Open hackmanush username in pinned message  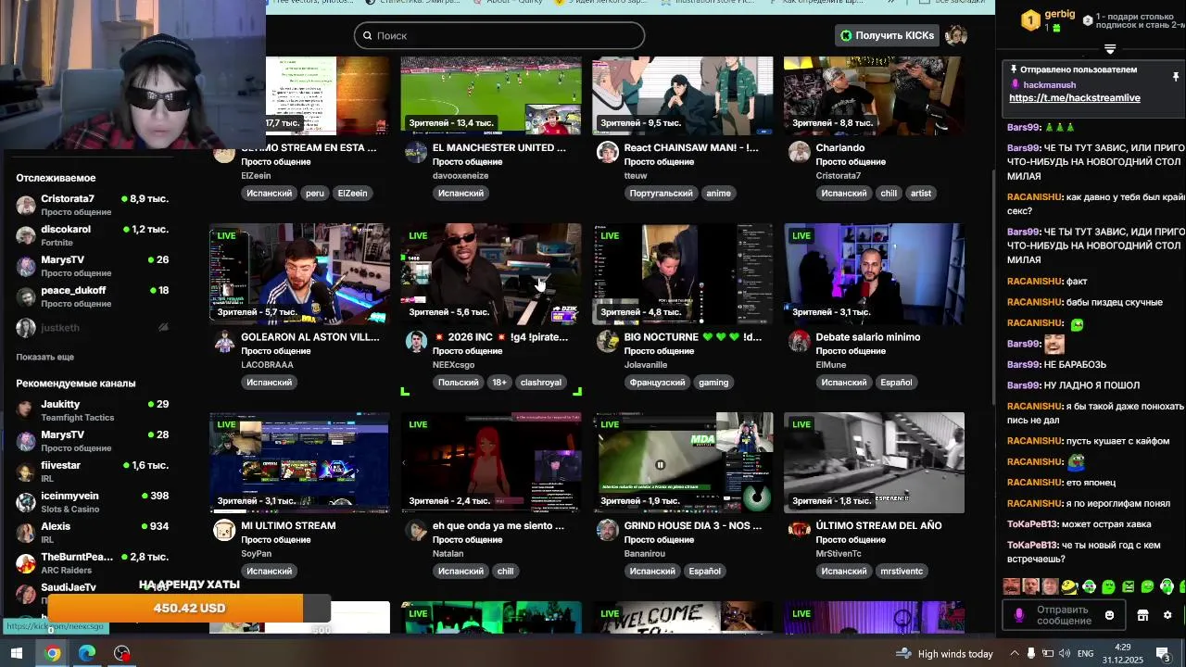pyautogui.click(x=1050, y=84)
